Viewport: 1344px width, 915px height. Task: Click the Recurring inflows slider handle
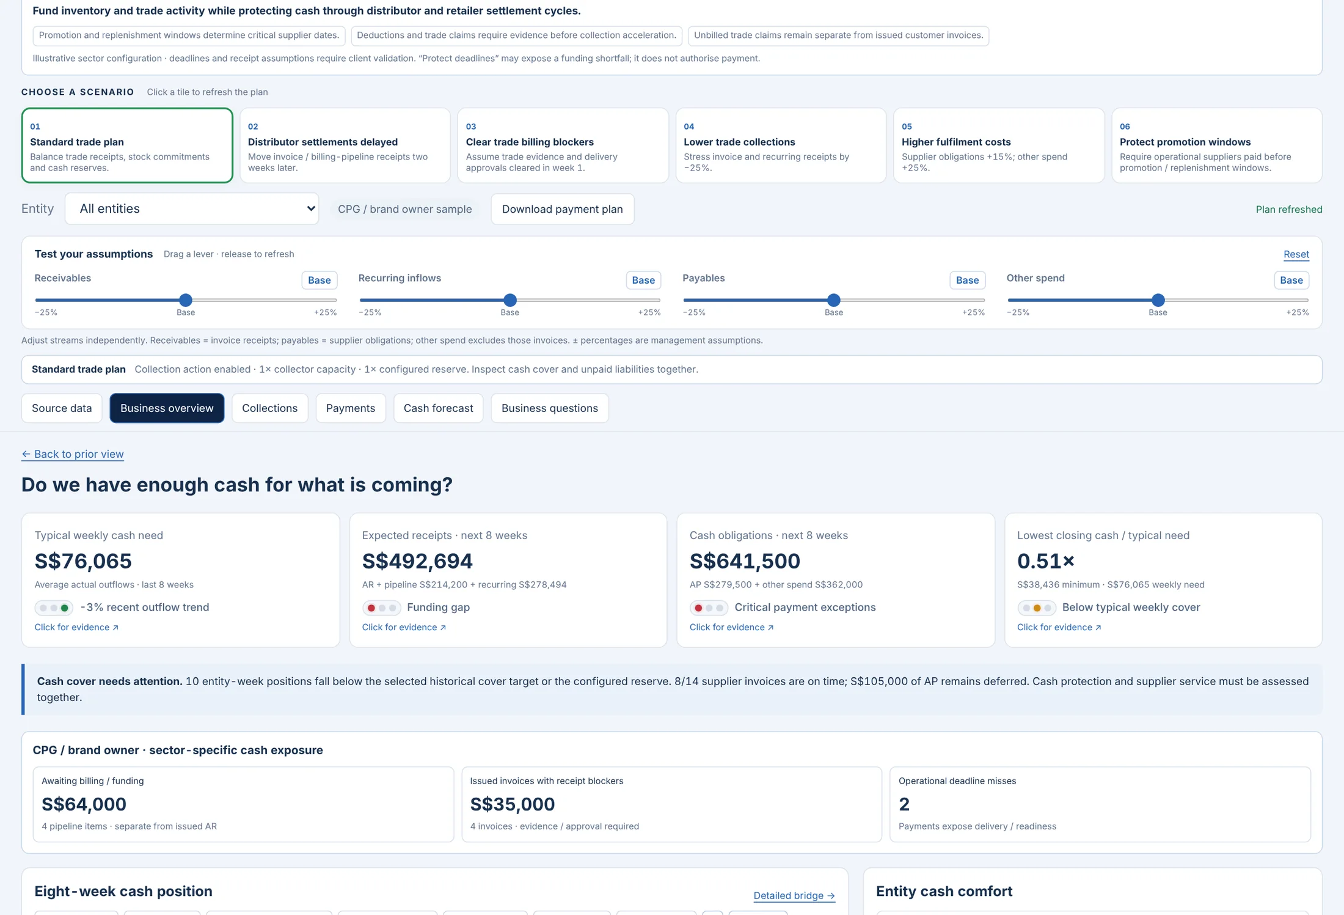[x=510, y=300]
